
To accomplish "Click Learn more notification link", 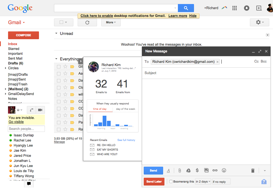I will [x=178, y=16].
